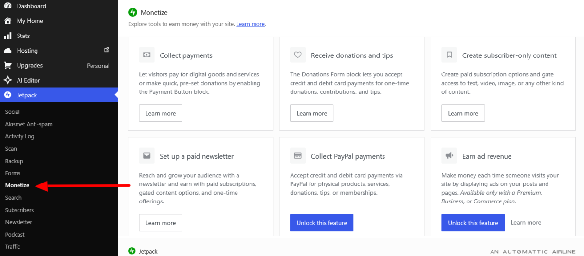Click Learn more under Receive donations and tips
The image size is (584, 256).
coord(312,113)
